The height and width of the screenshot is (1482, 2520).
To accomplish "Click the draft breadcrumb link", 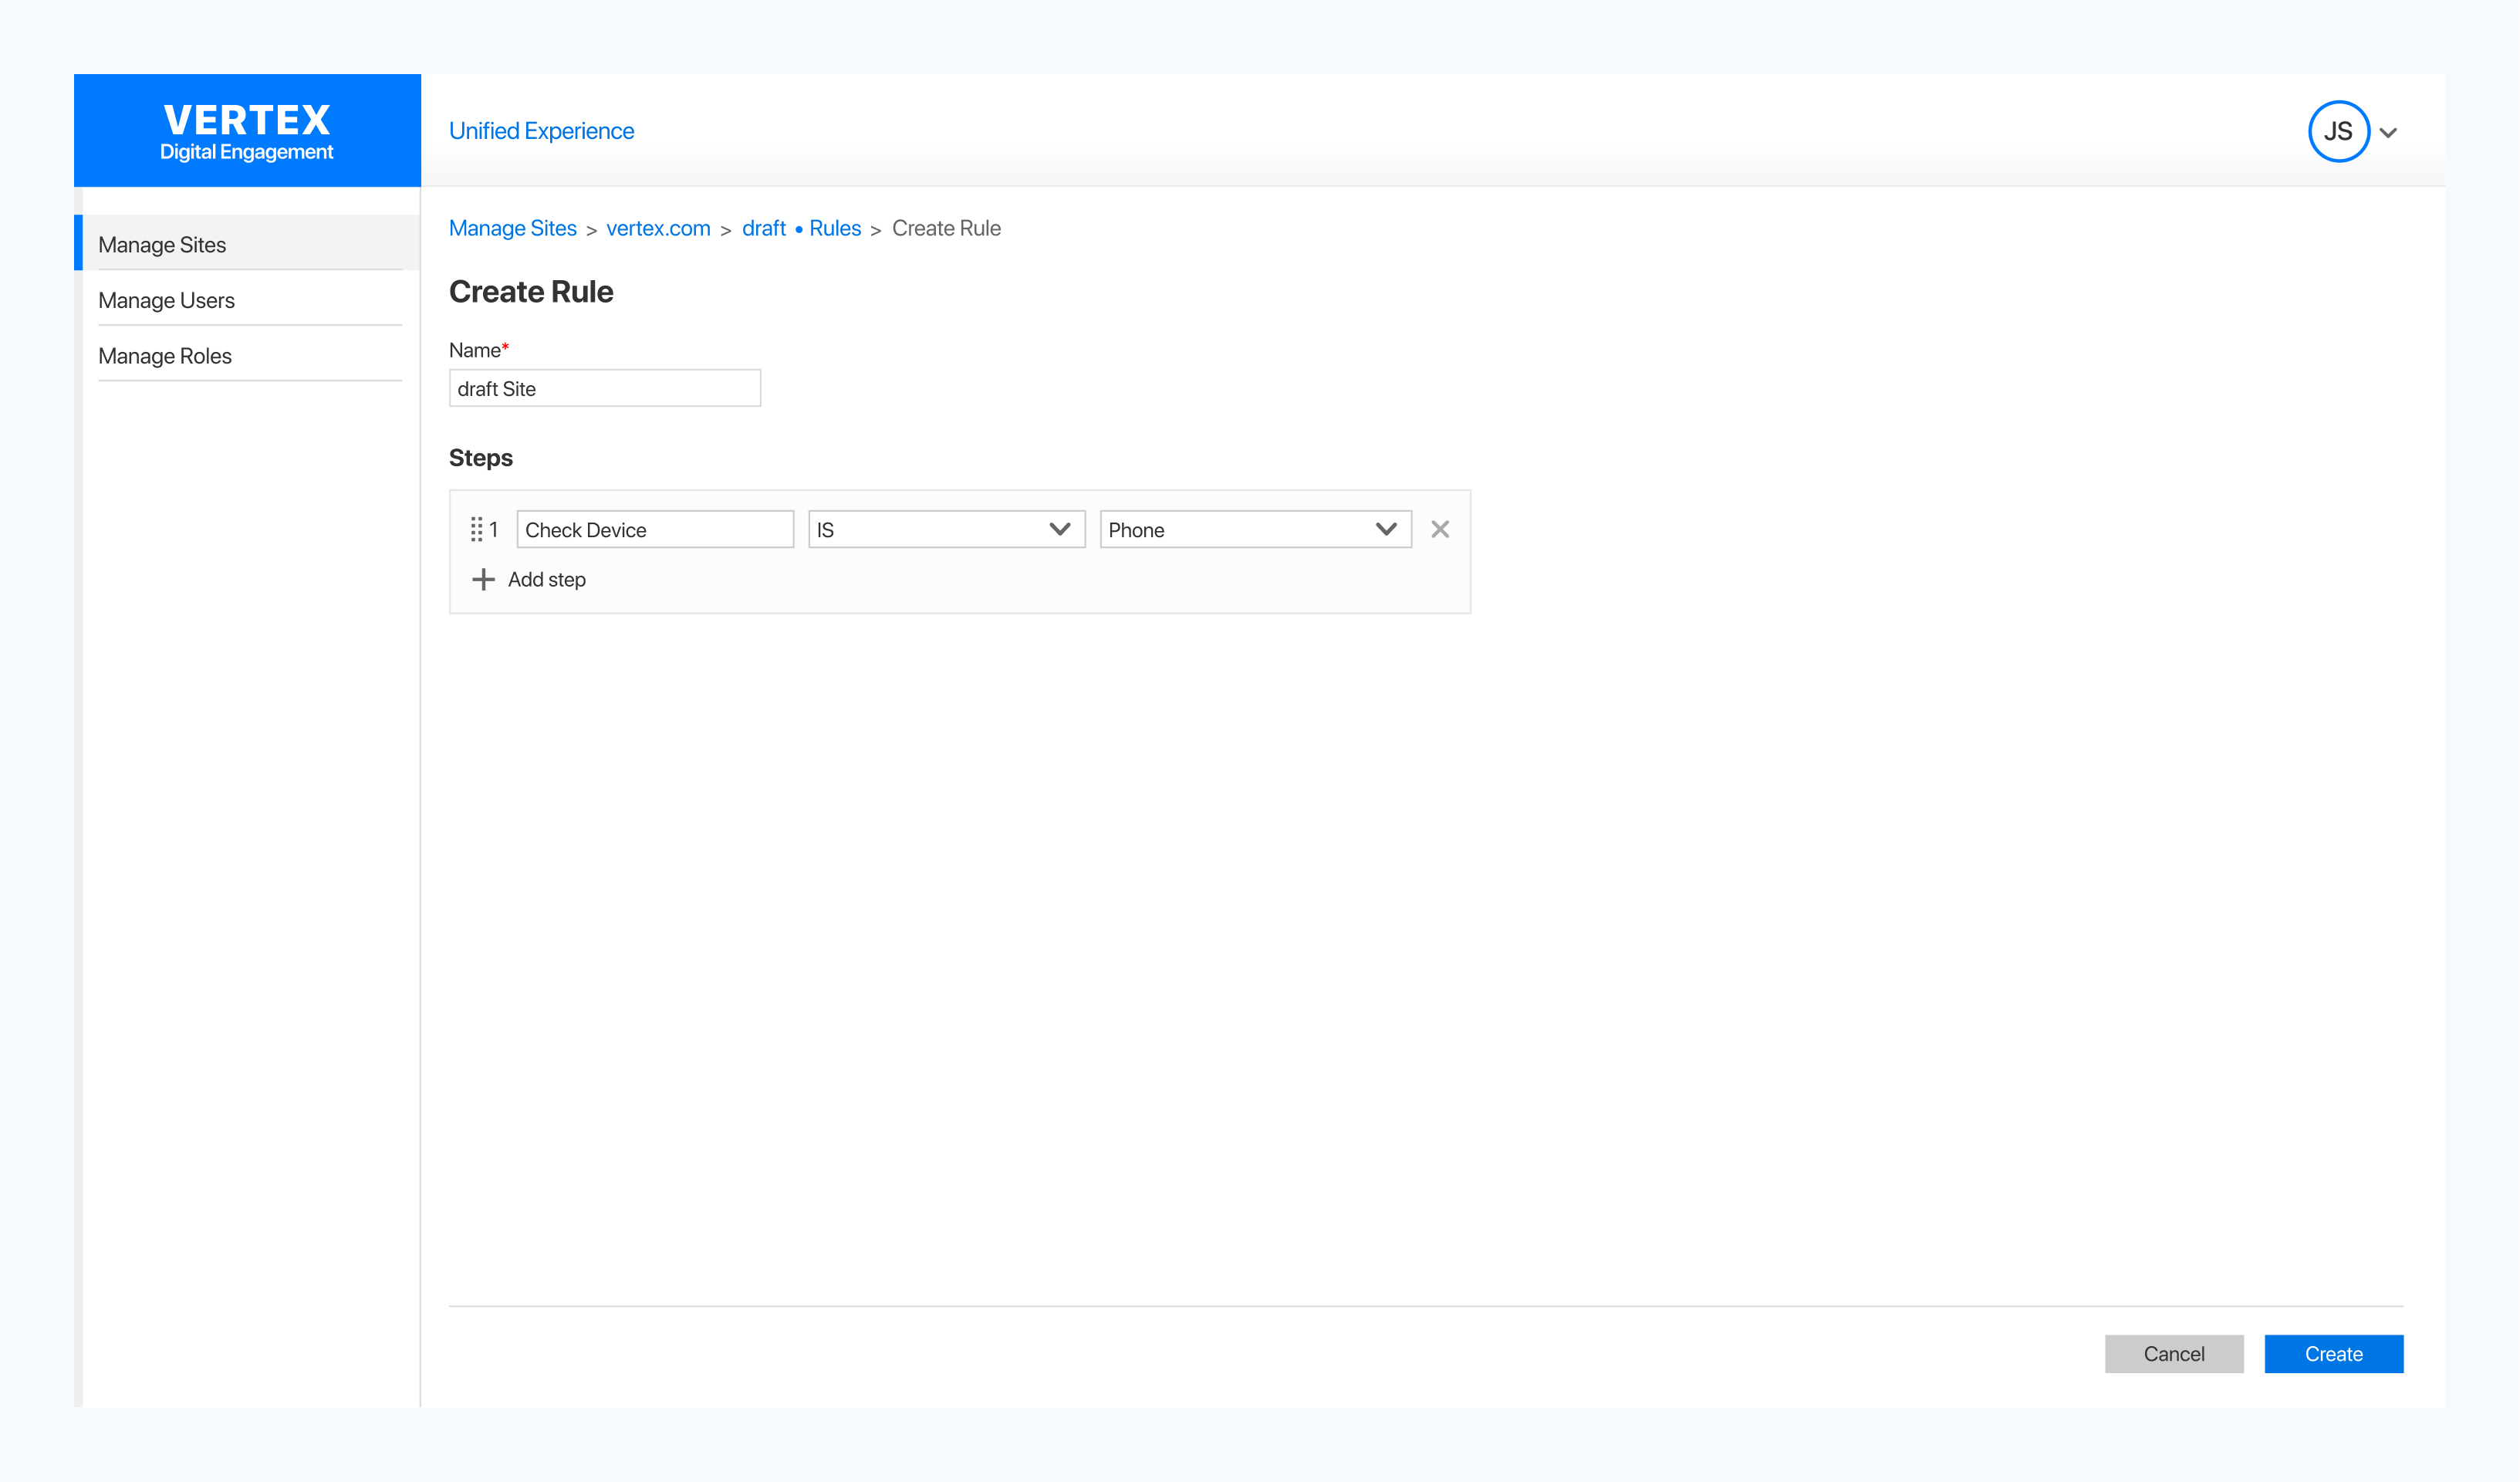I will (x=763, y=228).
